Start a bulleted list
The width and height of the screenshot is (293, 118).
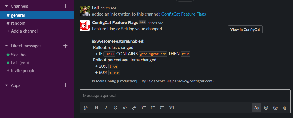(153, 108)
